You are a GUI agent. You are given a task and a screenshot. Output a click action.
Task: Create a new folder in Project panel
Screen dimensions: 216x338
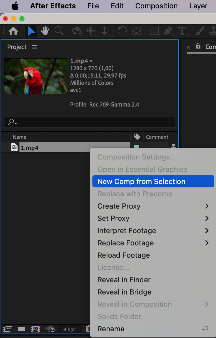(21, 329)
